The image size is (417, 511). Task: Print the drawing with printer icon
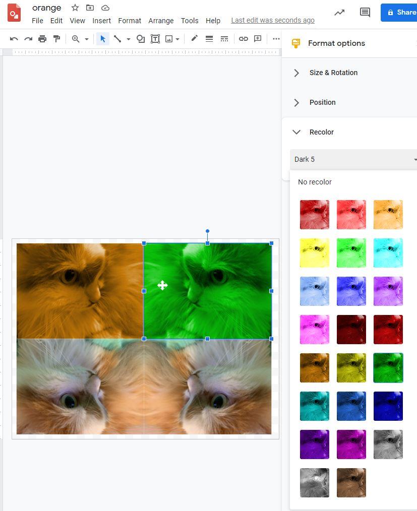42,39
